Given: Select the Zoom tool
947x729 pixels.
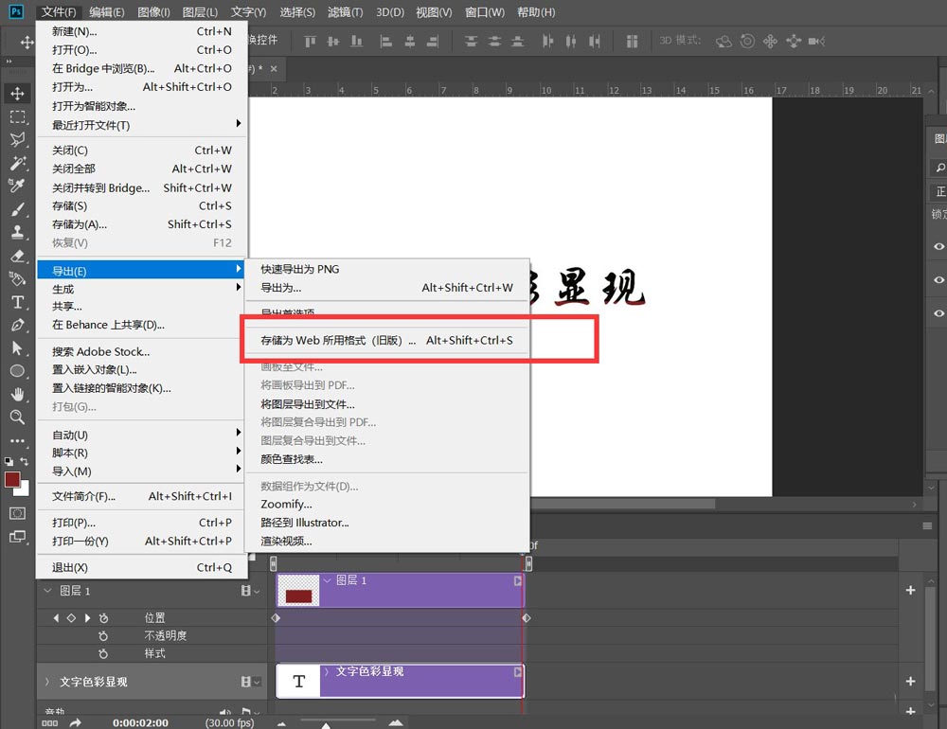Looking at the screenshot, I should [17, 417].
